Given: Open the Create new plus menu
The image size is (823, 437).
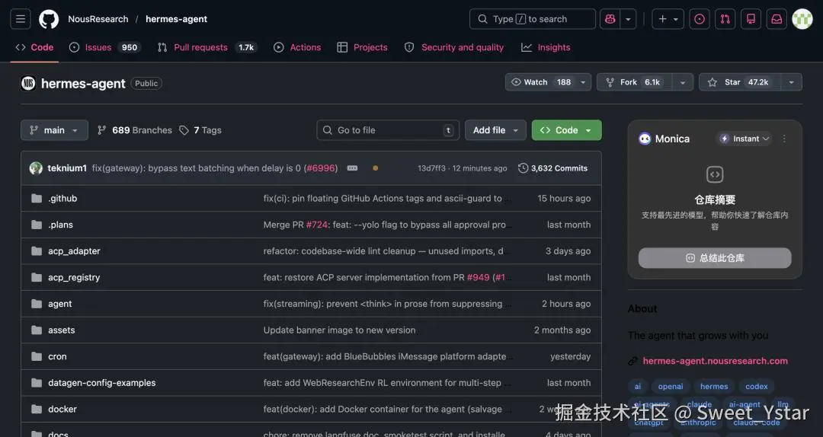Looking at the screenshot, I should pyautogui.click(x=668, y=19).
